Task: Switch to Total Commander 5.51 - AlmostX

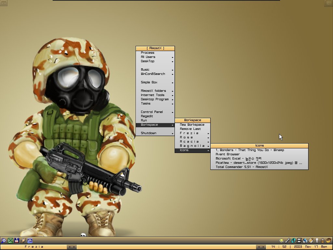Action: [260, 167]
